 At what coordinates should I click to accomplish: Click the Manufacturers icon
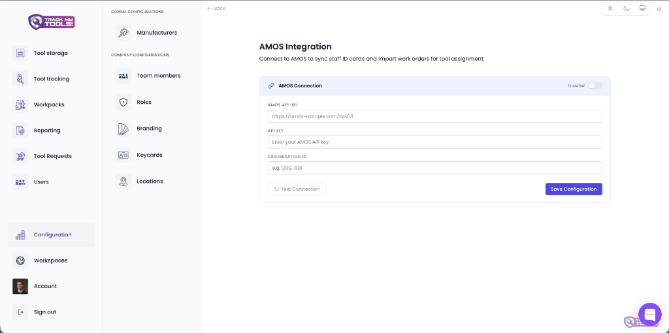123,33
